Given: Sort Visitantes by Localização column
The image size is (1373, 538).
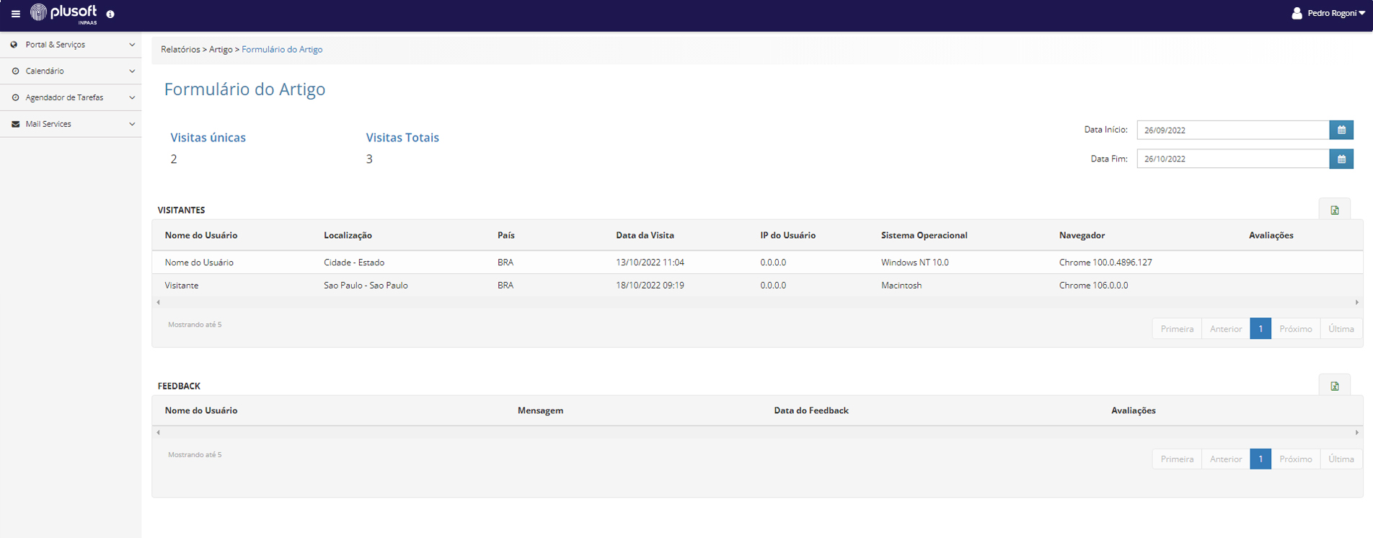Looking at the screenshot, I should [x=348, y=235].
